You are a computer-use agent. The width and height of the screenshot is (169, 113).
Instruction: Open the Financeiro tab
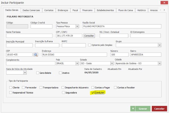[x=87, y=10]
